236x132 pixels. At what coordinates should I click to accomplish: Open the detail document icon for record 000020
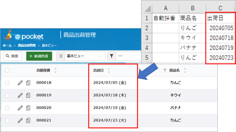(28, 108)
